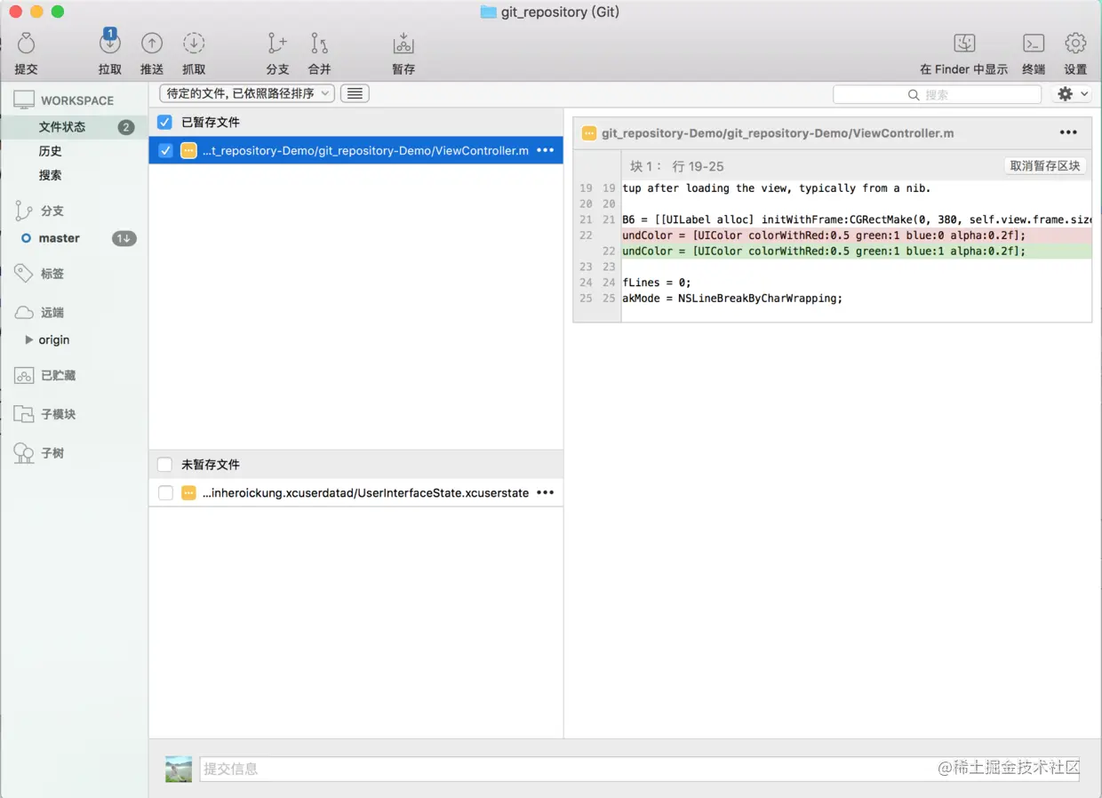Click the Stash (暂存) toolbar icon
The image size is (1102, 798).
point(403,43)
